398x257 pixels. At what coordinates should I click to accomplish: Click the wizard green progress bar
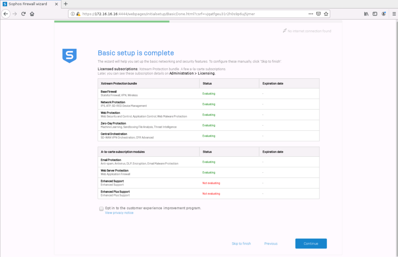point(112,21)
